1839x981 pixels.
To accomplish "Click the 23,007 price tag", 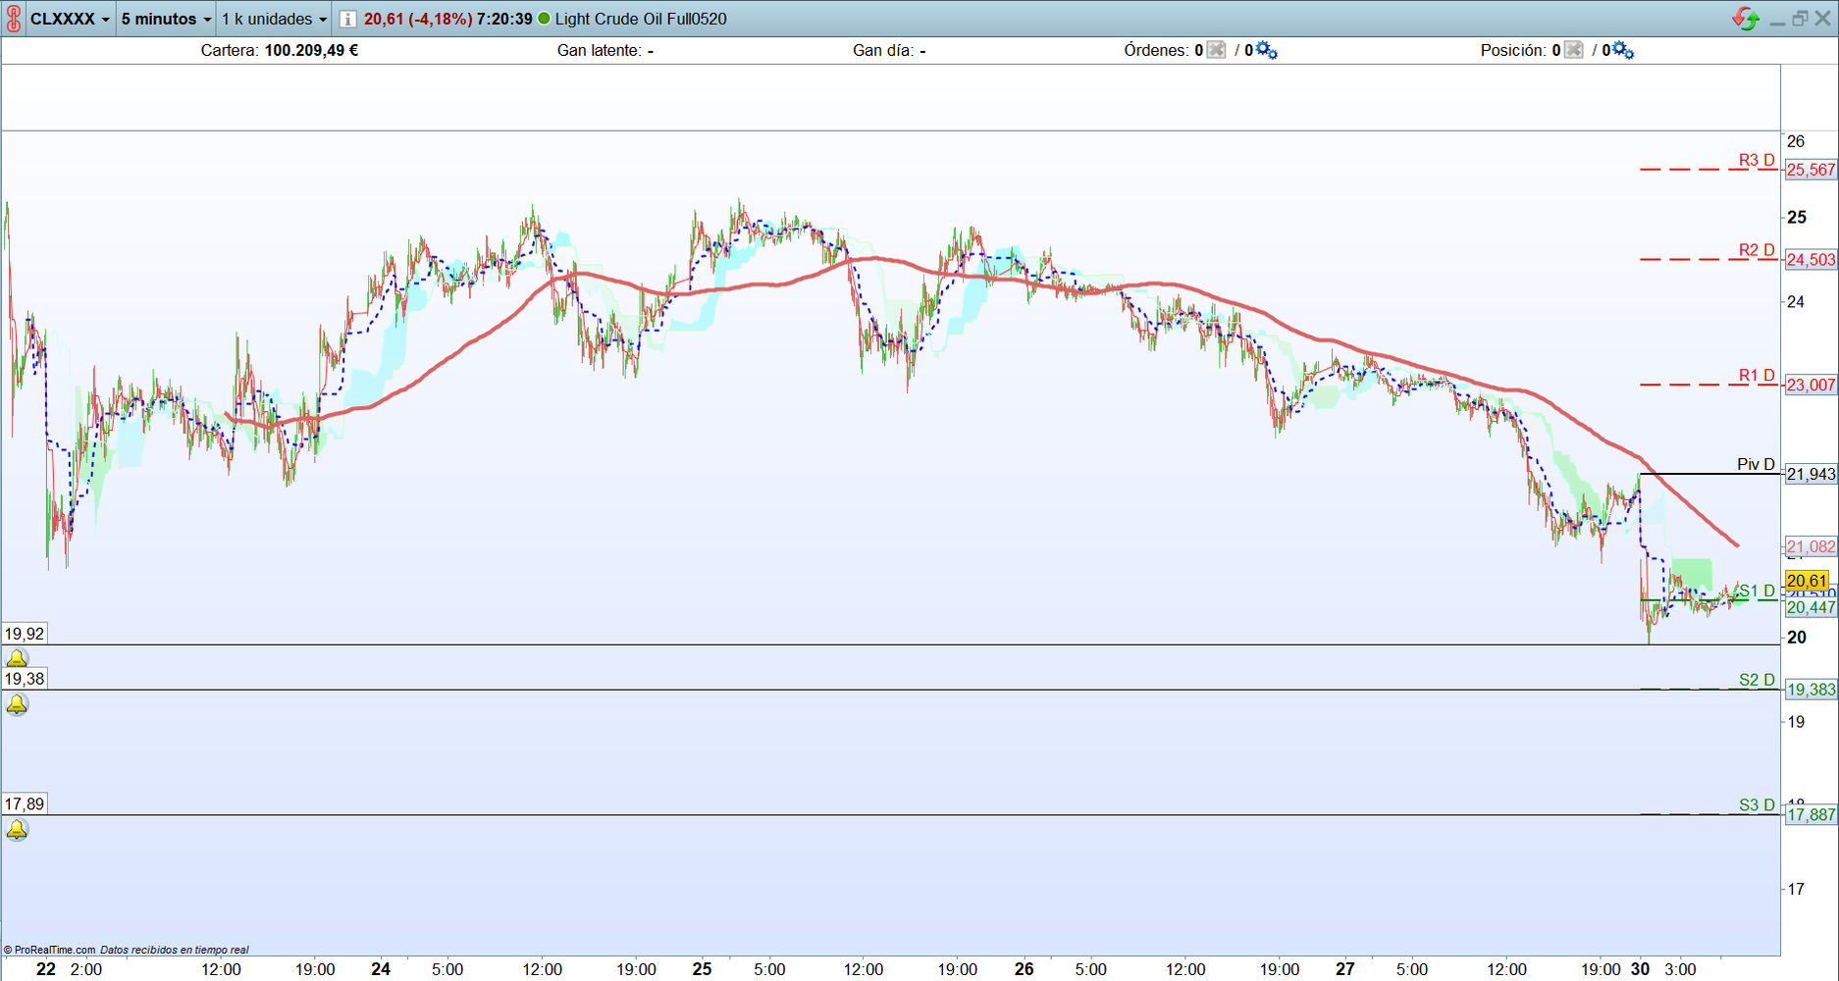I will coord(1811,385).
